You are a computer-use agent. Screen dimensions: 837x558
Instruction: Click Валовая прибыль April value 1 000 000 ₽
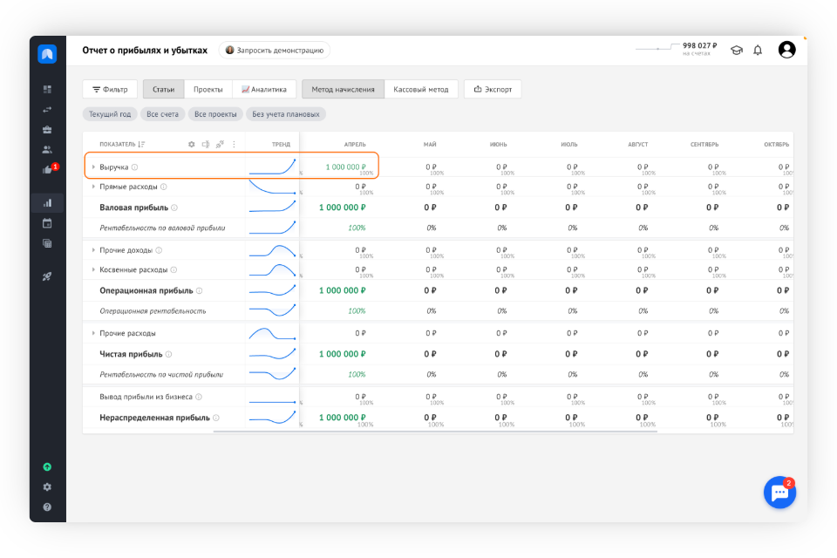(342, 208)
